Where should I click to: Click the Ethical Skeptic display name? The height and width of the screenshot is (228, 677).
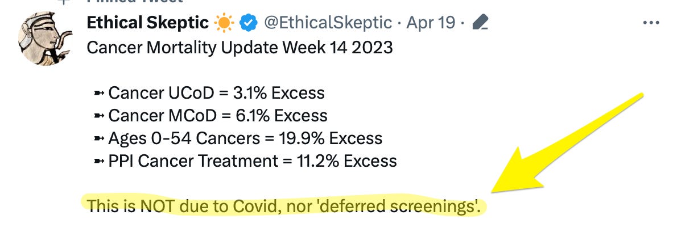[147, 23]
